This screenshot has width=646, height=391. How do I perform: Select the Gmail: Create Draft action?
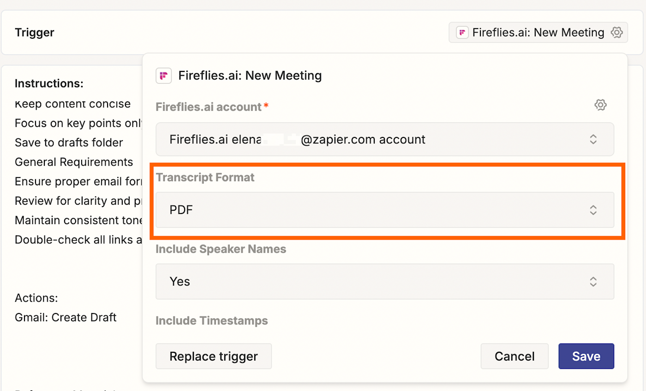[66, 317]
